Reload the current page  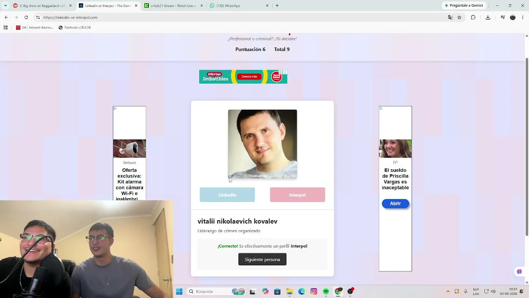pos(26,17)
